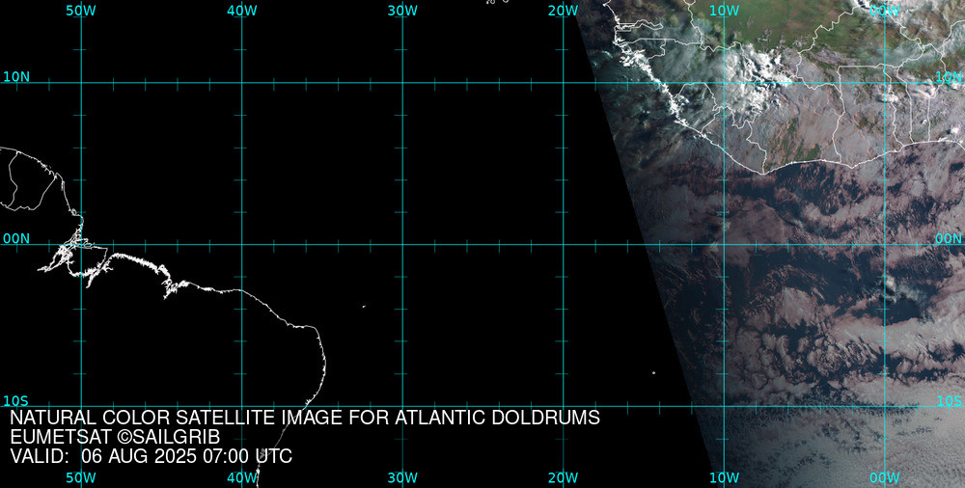The image size is (965, 488).
Task: Pick the 50W label in the bottom longitude row
Action: coord(81,478)
